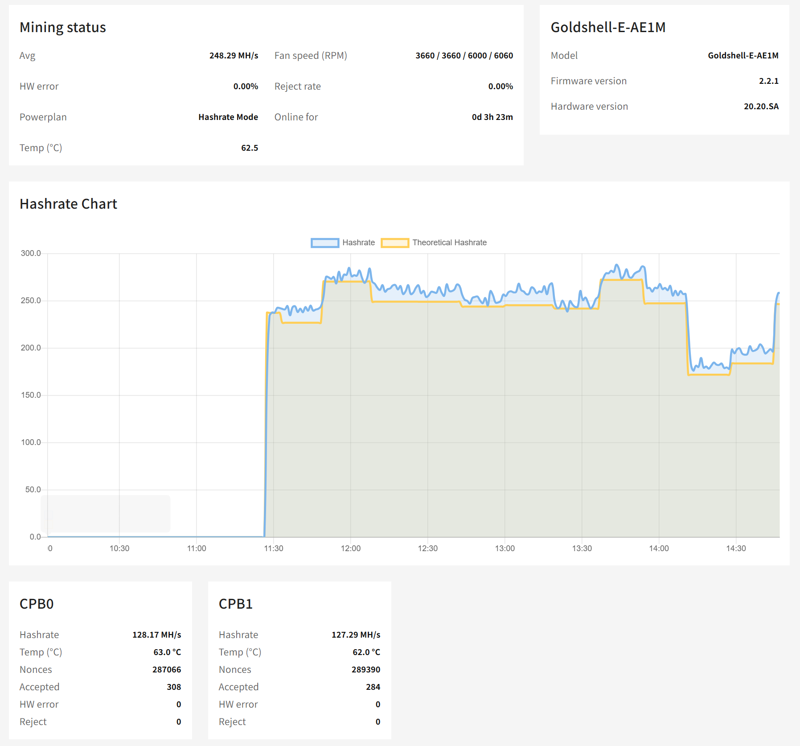Select the Avg value 248.29 MH/s
Image resolution: width=800 pixels, height=746 pixels.
tap(234, 56)
